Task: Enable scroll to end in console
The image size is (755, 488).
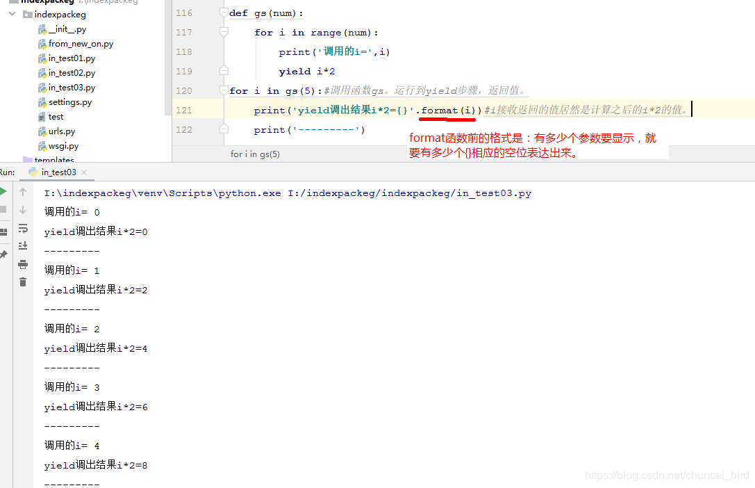Action: (x=23, y=245)
